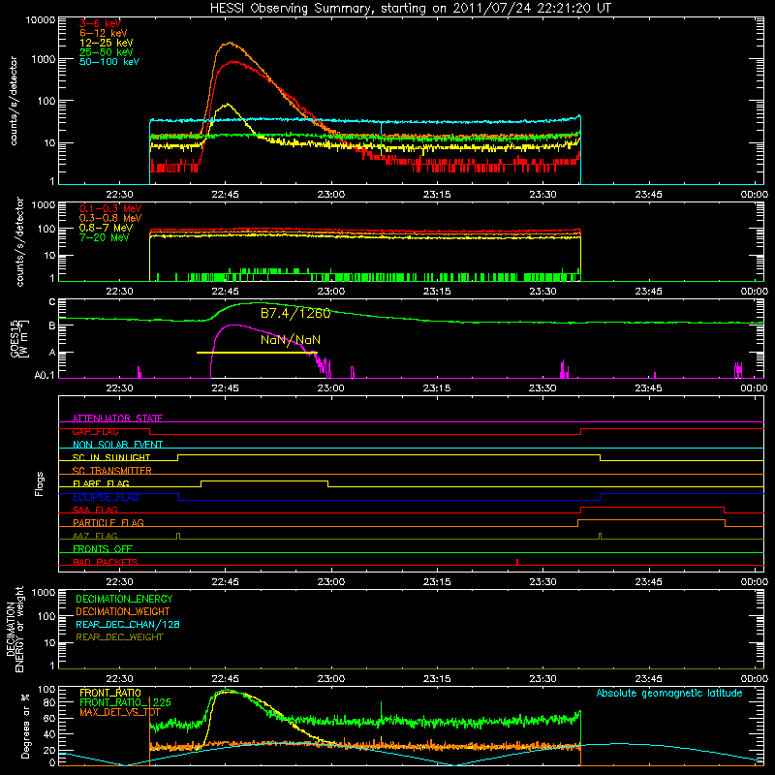Click the 0.3-0.8 MeV legend entry
The width and height of the screenshot is (775, 775).
coord(110,218)
